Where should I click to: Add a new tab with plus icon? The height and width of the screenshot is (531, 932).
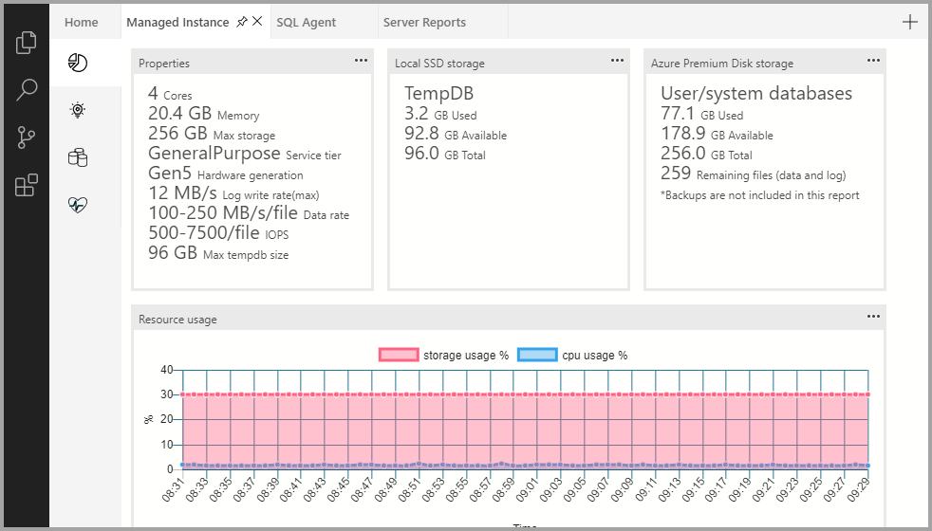pos(909,22)
